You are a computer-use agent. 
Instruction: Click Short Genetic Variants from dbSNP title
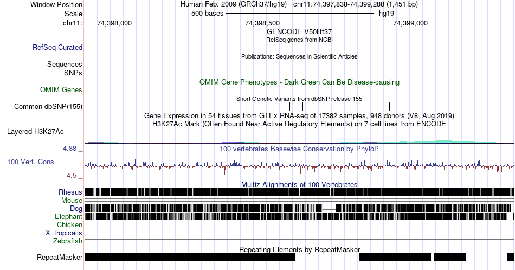[299, 99]
